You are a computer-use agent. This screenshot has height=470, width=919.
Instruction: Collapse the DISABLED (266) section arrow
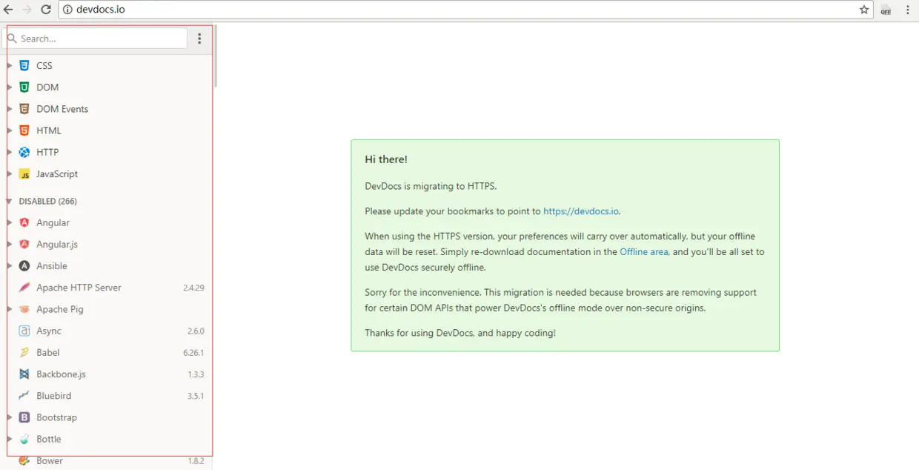[x=9, y=201]
